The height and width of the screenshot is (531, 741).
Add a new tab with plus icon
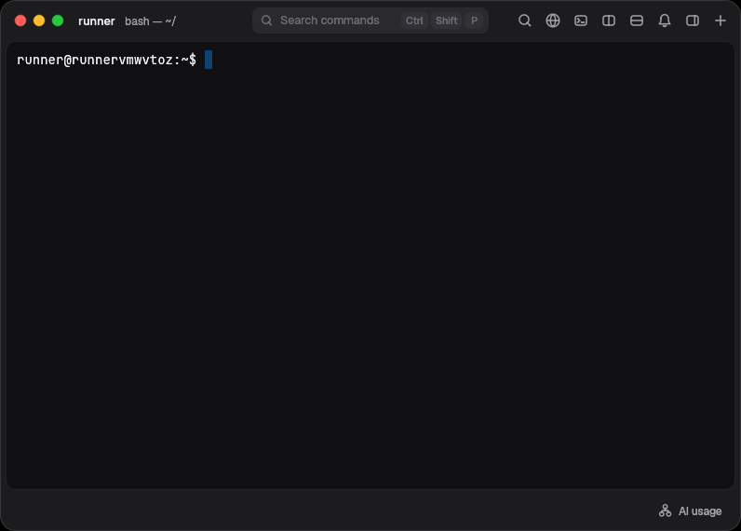721,20
